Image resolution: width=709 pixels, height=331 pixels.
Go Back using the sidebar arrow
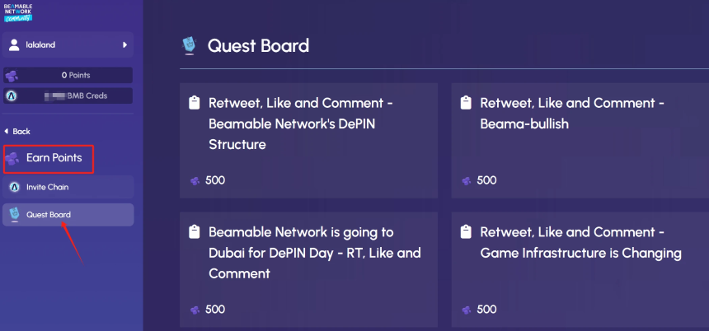pyautogui.click(x=17, y=132)
